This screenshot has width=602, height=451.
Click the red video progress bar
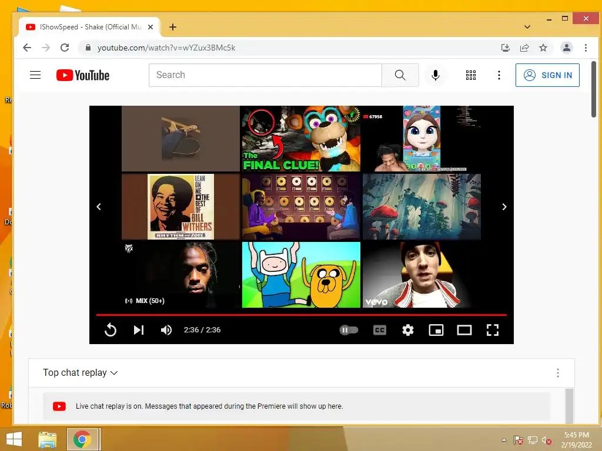302,315
